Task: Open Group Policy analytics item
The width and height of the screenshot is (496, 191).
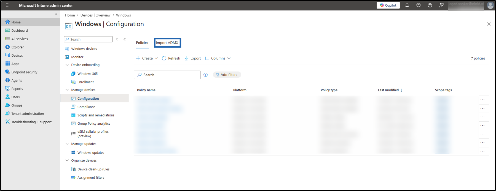Action: click(x=94, y=124)
